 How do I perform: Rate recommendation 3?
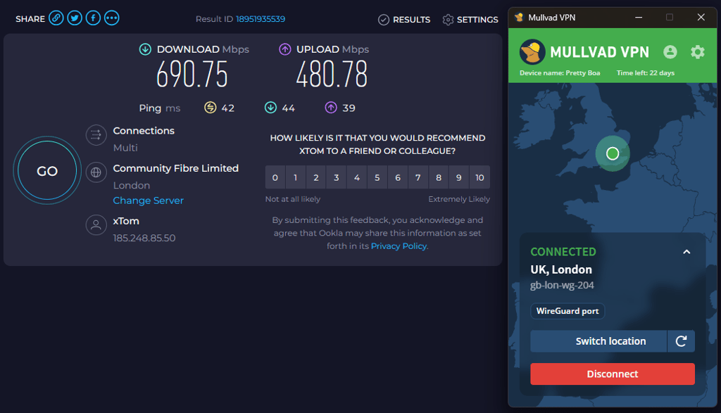(336, 177)
